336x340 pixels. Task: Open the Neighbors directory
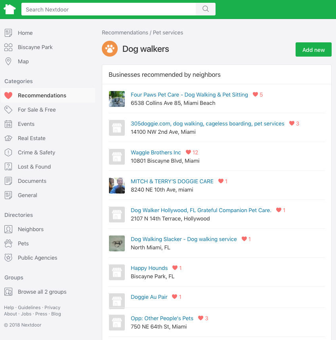tap(31, 229)
